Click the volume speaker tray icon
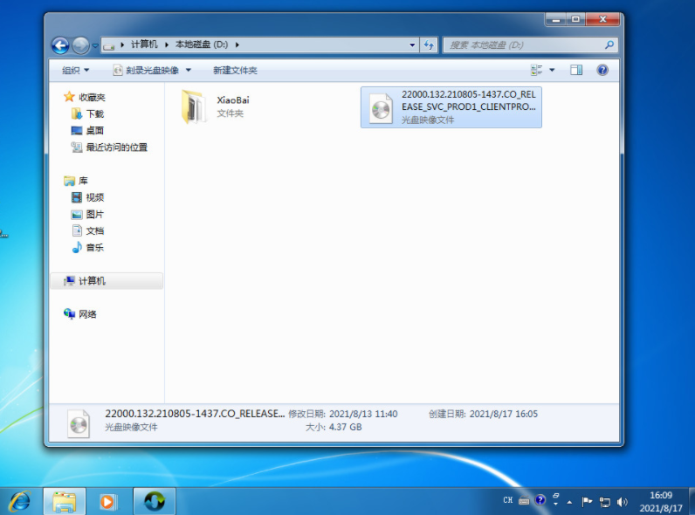Screen dimensions: 695x515 tap(623, 502)
